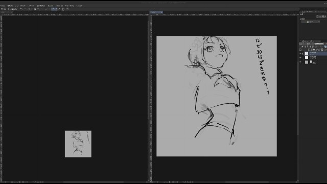Image resolution: width=327 pixels, height=184 pixels.
Task: Click the Layer panel tab
Action: pos(306,41)
